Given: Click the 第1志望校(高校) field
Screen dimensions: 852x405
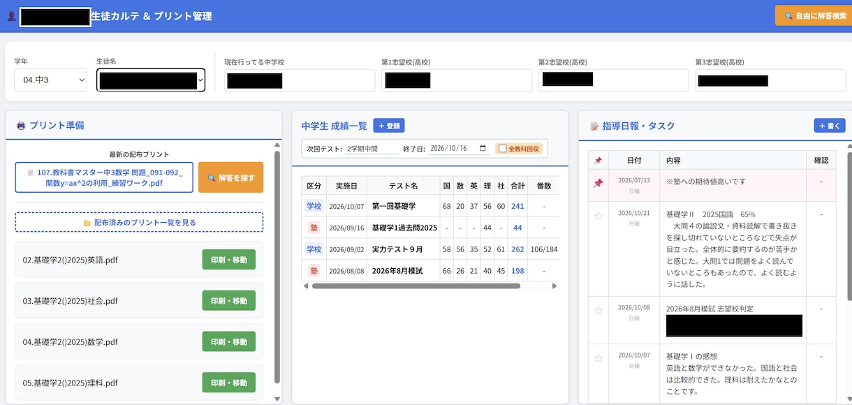Looking at the screenshot, I should coord(457,80).
